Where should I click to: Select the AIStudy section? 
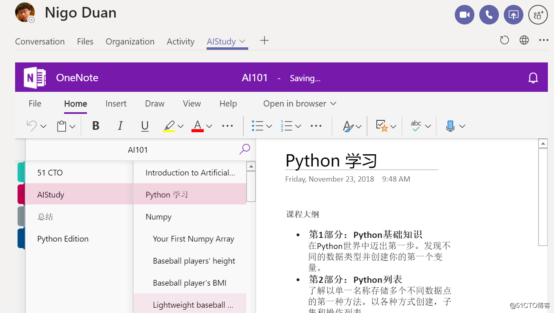coord(79,195)
